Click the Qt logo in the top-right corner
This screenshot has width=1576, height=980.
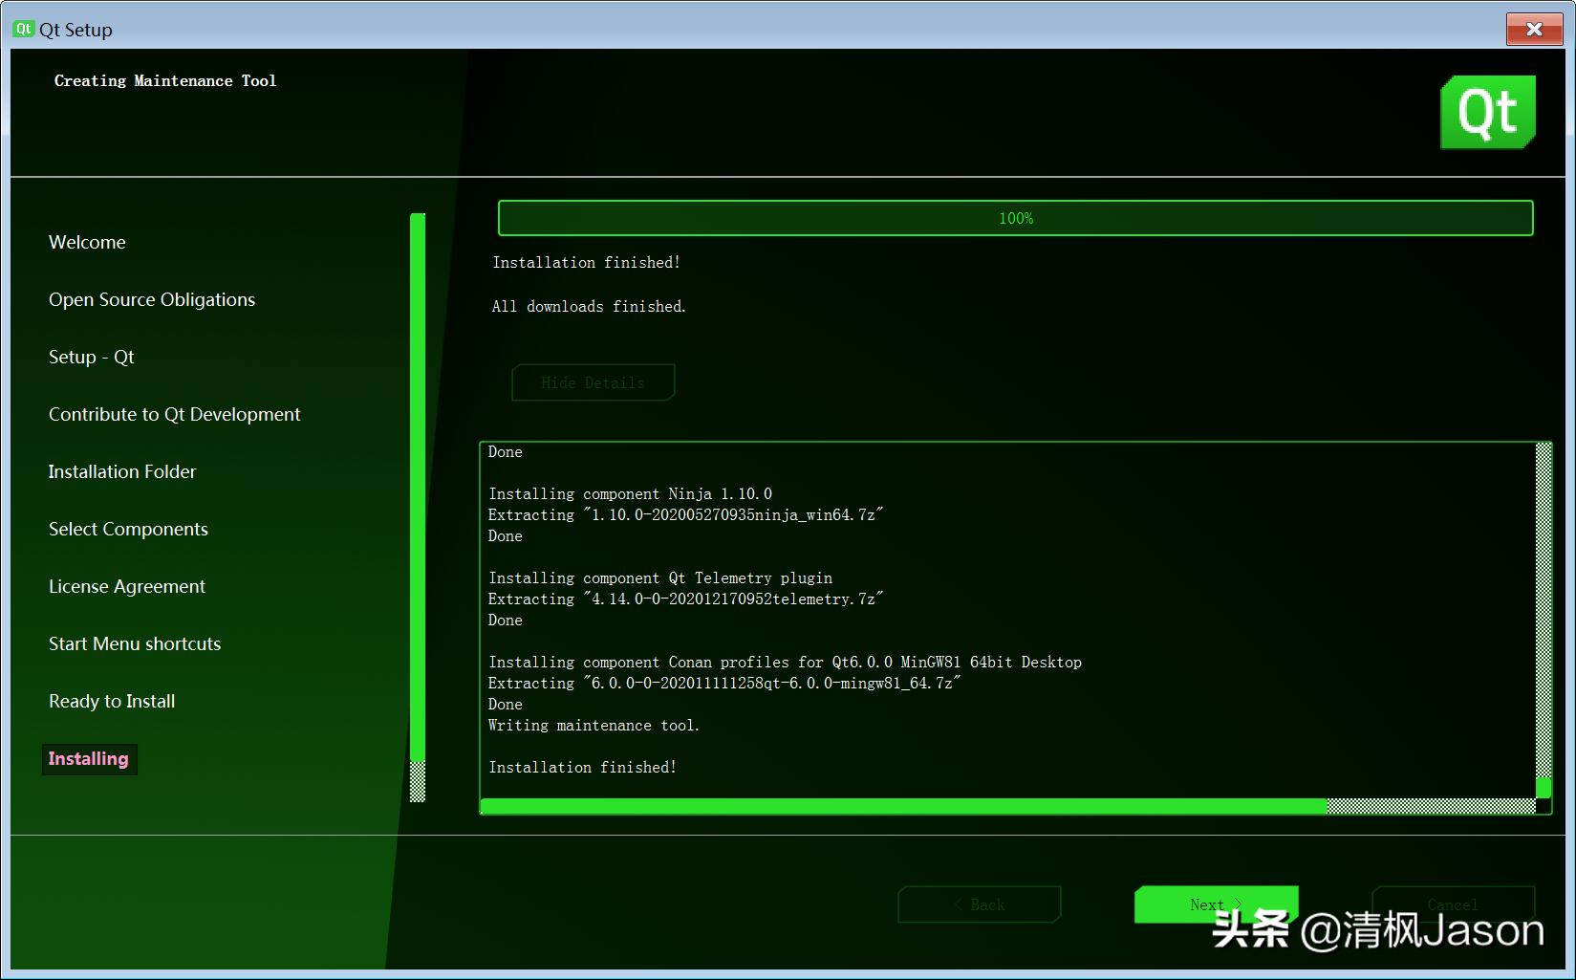[x=1487, y=112]
